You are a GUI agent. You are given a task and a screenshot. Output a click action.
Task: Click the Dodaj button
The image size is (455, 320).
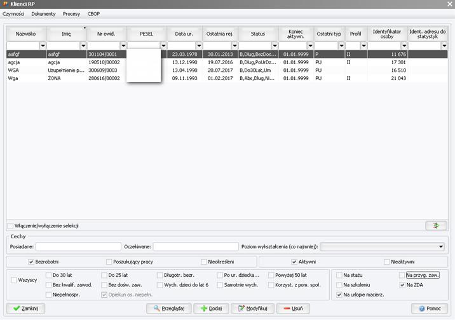coord(211,309)
